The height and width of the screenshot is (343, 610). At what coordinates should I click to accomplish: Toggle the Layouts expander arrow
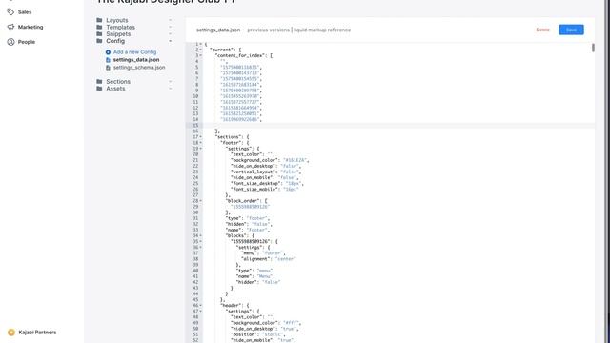(x=170, y=20)
